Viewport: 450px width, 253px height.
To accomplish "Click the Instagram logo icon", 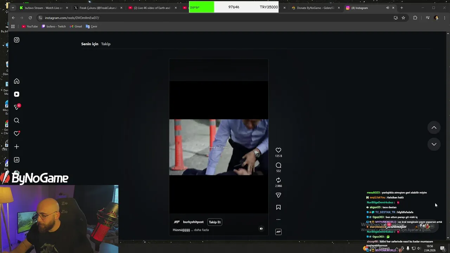I will 17,40.
